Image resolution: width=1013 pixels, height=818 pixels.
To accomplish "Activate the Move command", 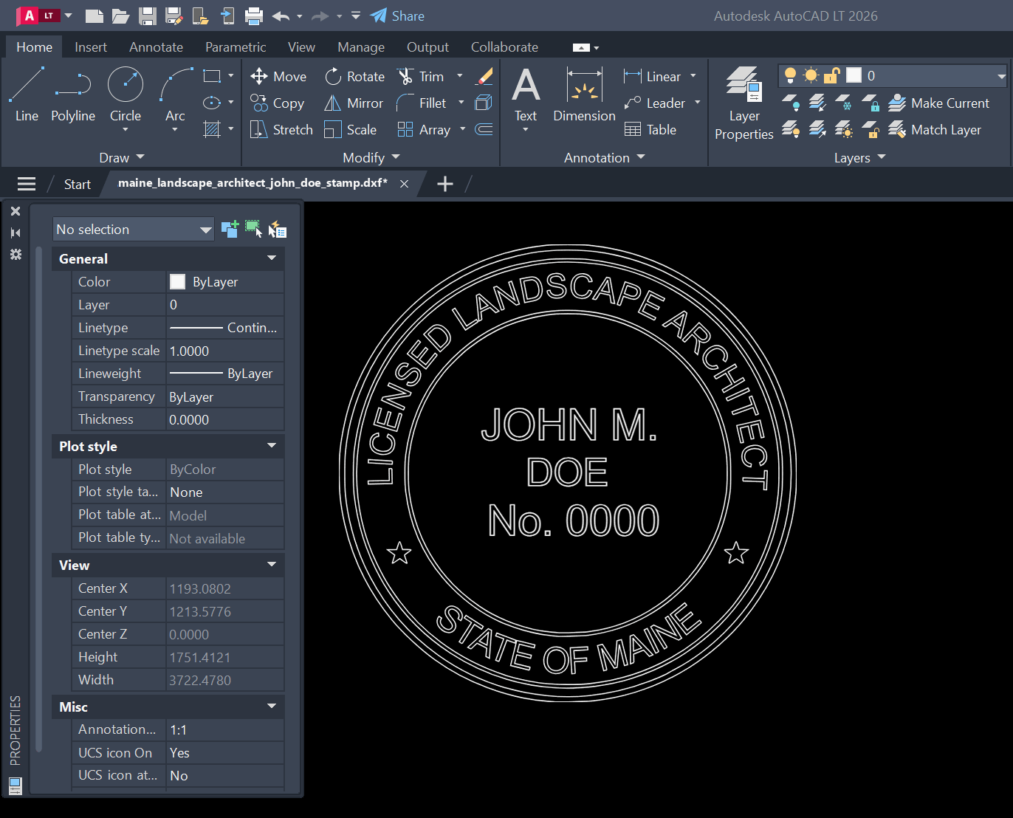I will [278, 77].
